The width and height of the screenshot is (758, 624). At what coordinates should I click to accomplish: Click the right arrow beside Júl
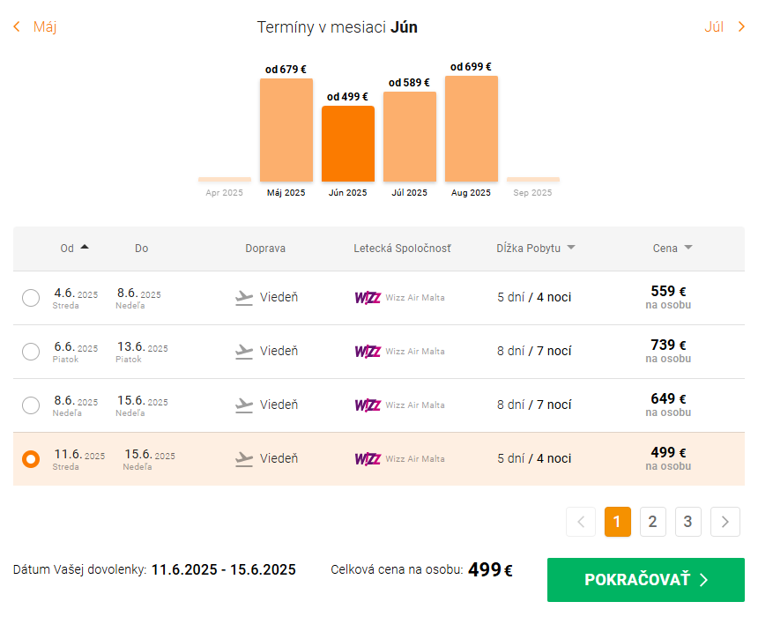[741, 26]
